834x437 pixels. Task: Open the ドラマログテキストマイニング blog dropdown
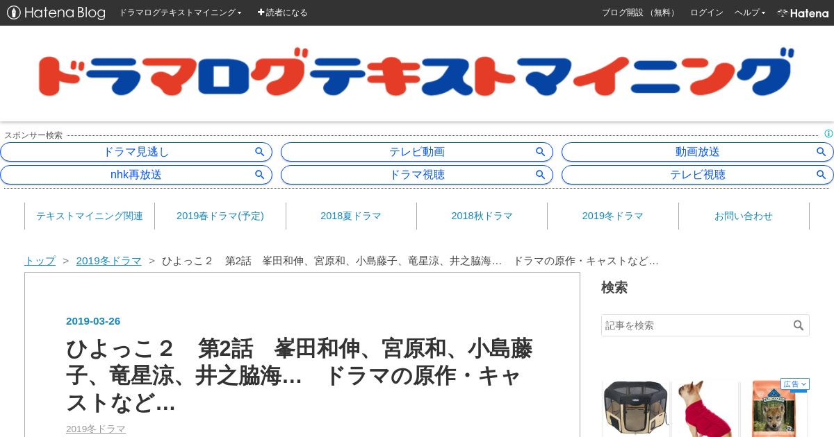tap(180, 12)
